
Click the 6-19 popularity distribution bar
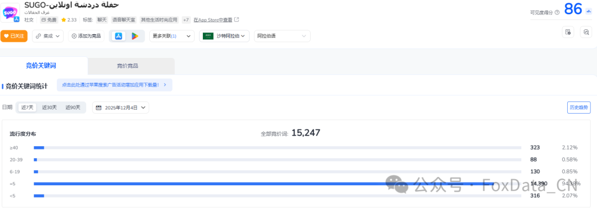click(x=277, y=172)
